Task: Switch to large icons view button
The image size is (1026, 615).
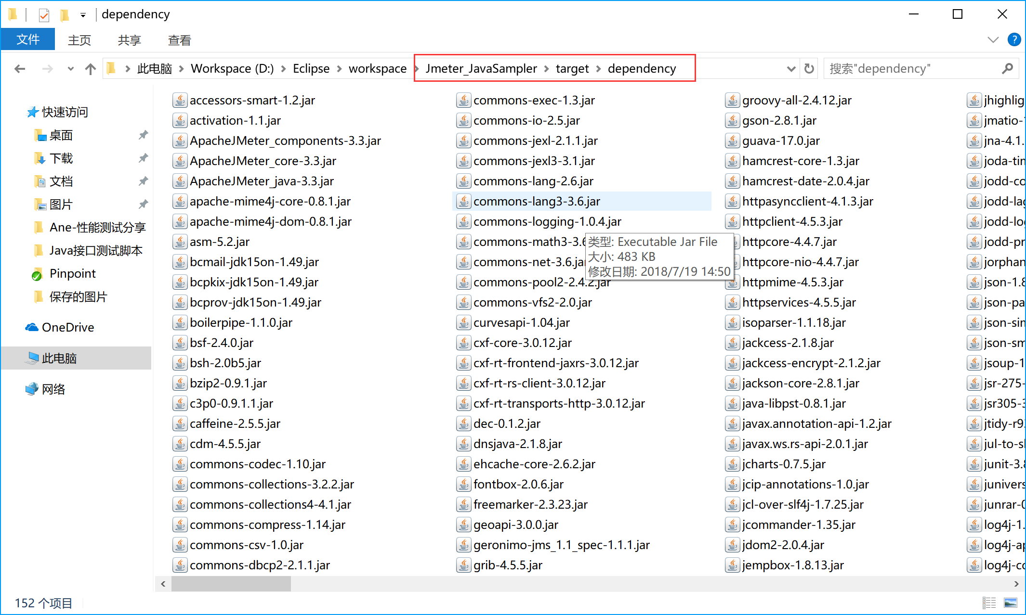Action: (x=1010, y=602)
